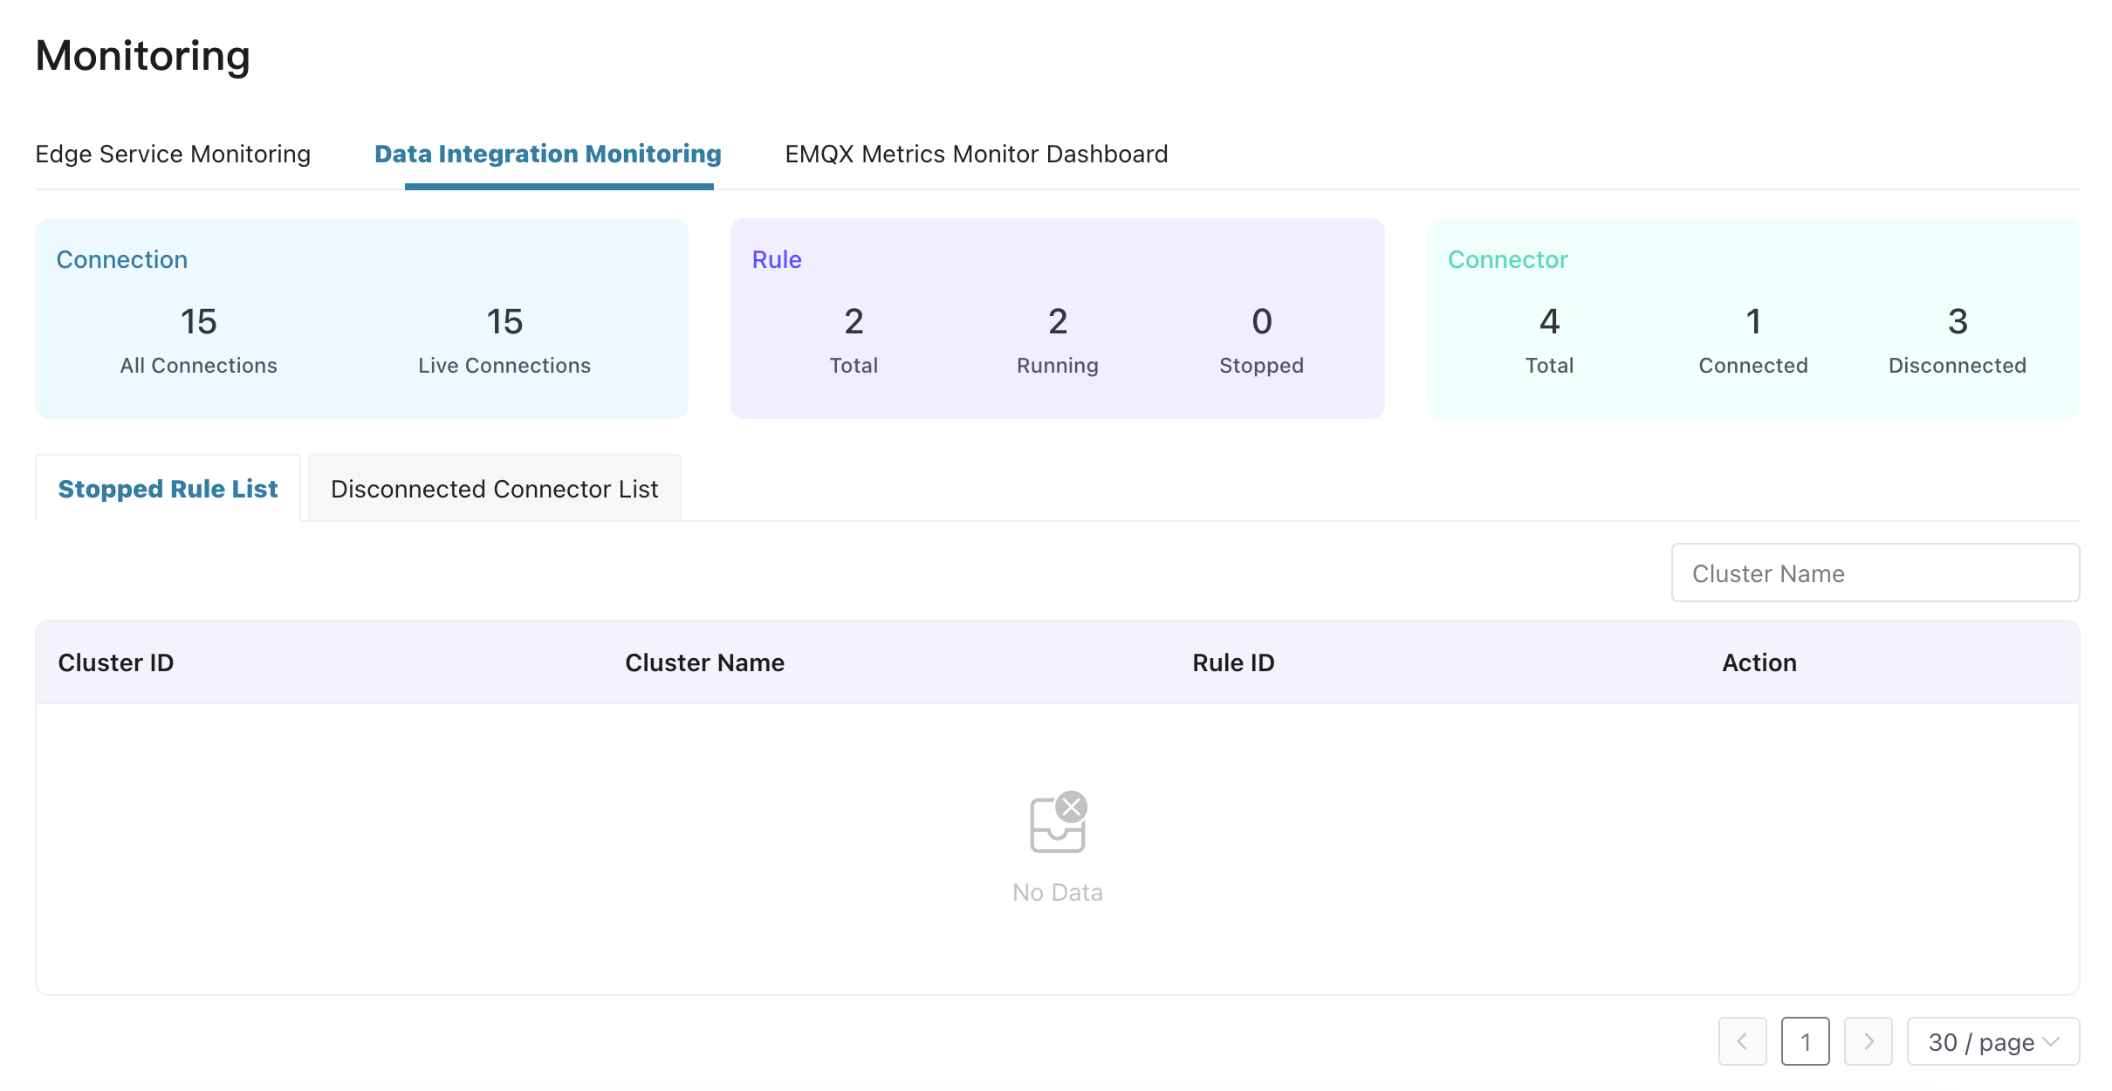Click the Disconnected connector count
2112x1091 pixels.
click(1957, 322)
